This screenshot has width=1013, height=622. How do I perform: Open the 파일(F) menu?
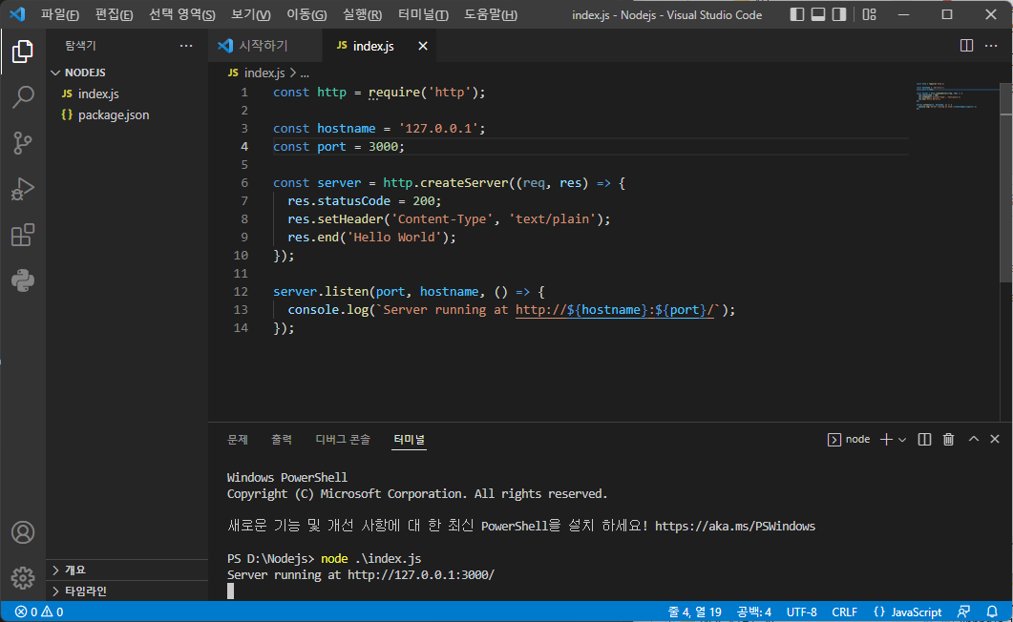coord(59,14)
